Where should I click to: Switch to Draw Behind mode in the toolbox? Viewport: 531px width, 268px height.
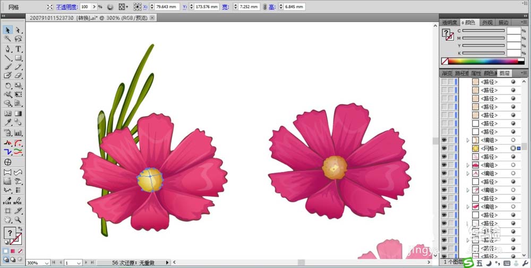[13, 260]
